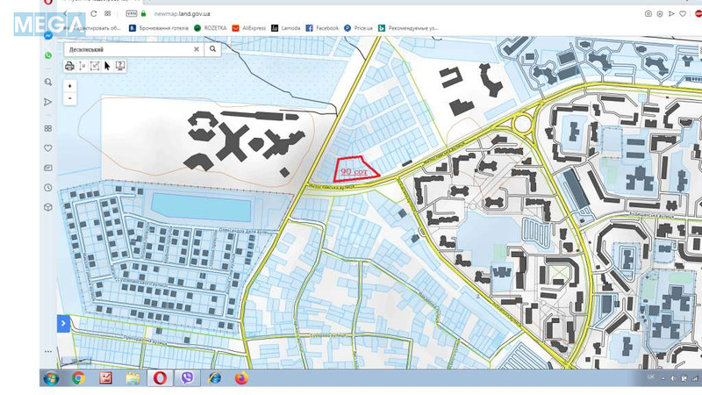Select the area measure tool
This screenshot has height=395, width=702.
(x=96, y=66)
